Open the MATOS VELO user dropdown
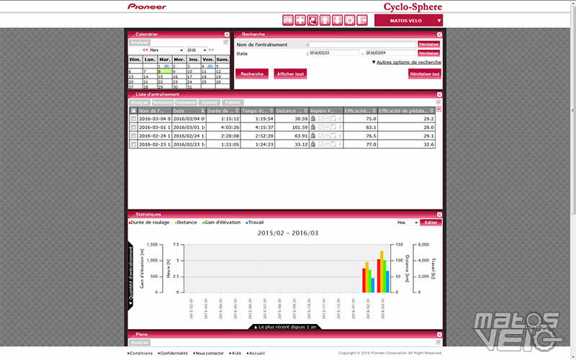This screenshot has width=576, height=360. coord(408,21)
